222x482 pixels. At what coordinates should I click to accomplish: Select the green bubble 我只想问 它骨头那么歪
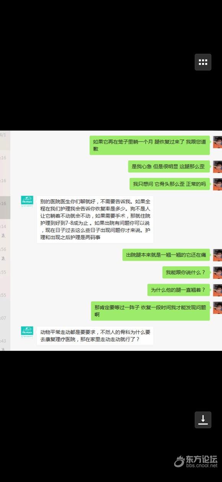tap(170, 184)
